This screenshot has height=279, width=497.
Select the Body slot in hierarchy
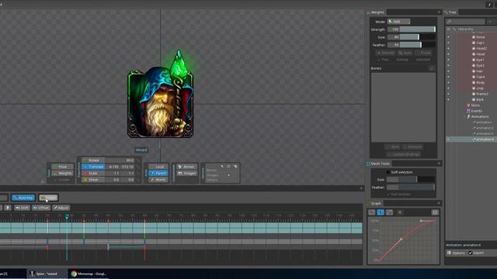tap(480, 83)
